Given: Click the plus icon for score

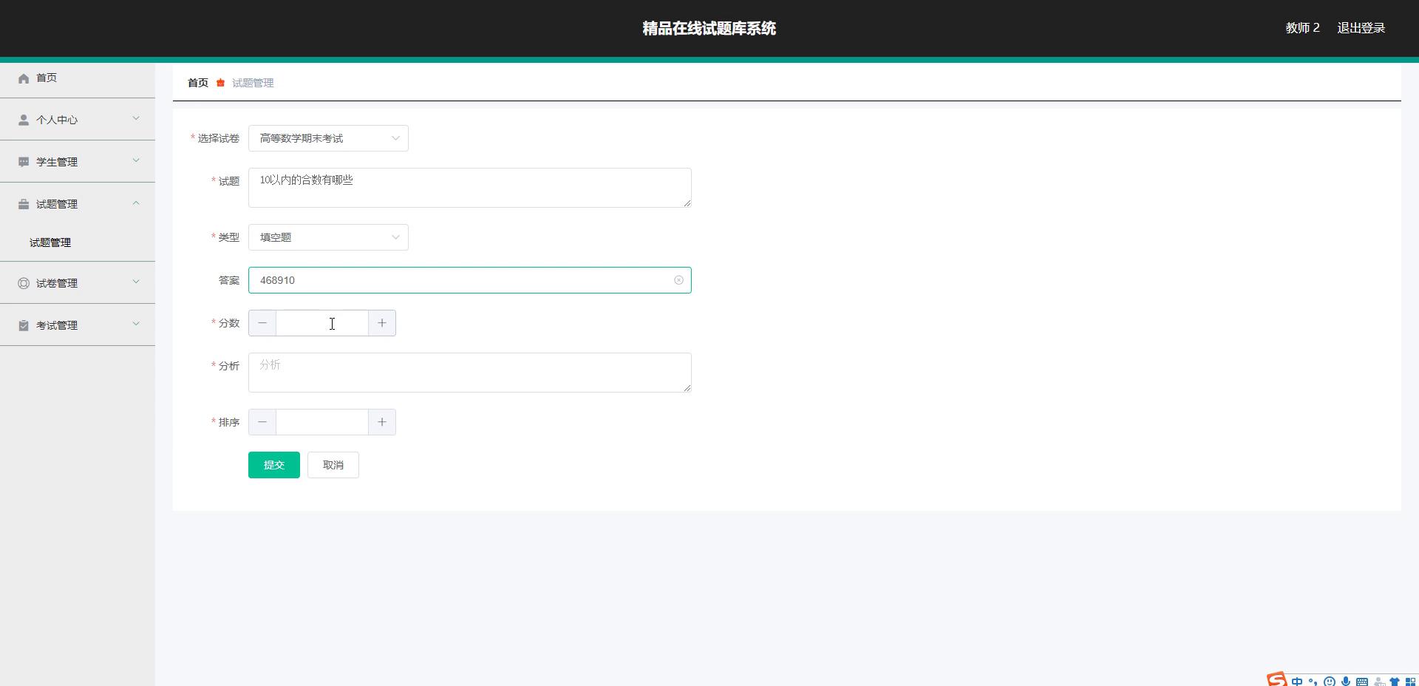Looking at the screenshot, I should click(x=382, y=323).
